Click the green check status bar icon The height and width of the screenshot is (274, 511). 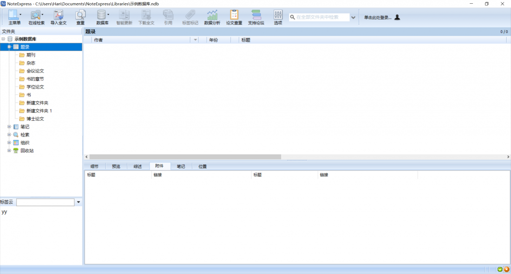click(x=500, y=269)
